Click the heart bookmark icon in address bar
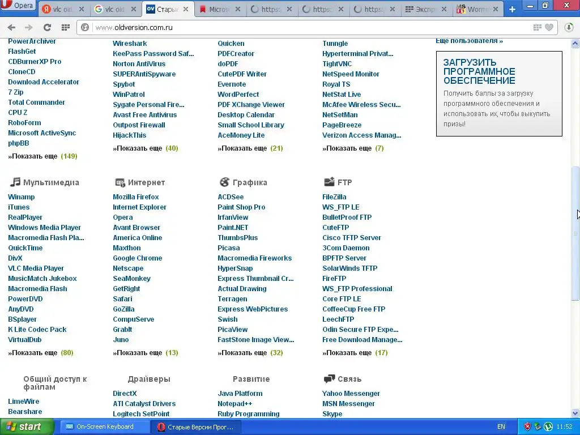 coord(549,27)
